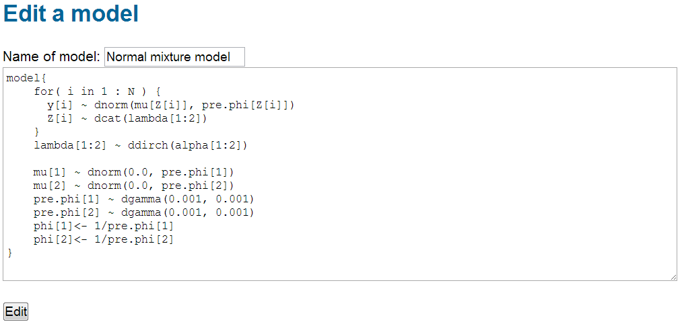Screen dimensions: 682x324
Task: Place cursor on mu[2] ~ dnorm line
Action: (x=133, y=186)
